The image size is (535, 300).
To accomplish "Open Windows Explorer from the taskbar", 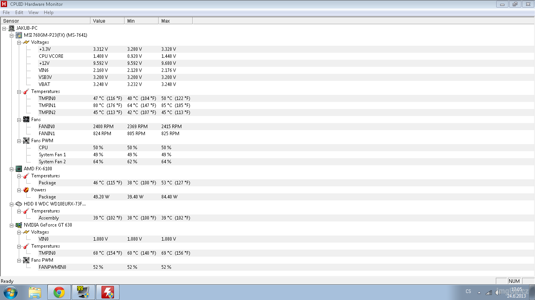I will 35,292.
